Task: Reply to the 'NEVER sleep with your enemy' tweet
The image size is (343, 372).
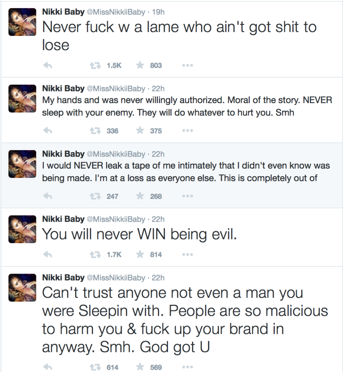Action: click(x=48, y=131)
